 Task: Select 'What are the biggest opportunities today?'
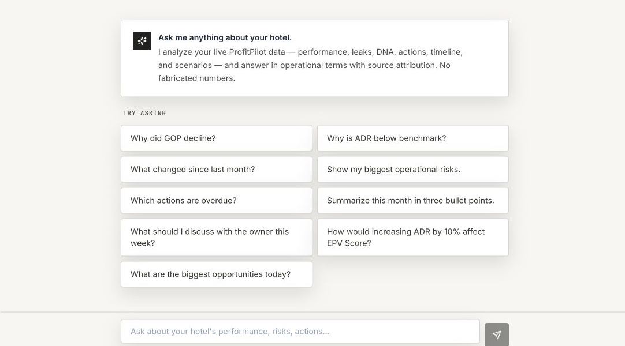tap(217, 274)
